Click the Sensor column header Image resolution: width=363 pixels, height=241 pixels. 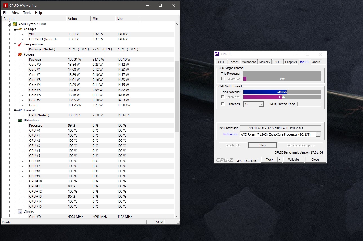34,19
